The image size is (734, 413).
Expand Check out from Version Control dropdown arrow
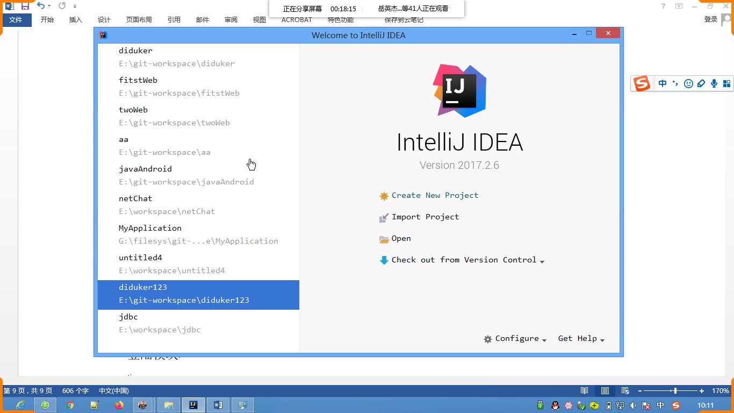(542, 262)
